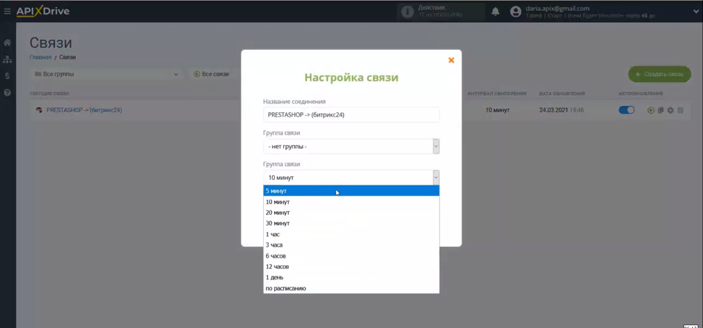Copy the PRESTASHOP connection icon
Screen dimensions: 703x328
point(661,110)
